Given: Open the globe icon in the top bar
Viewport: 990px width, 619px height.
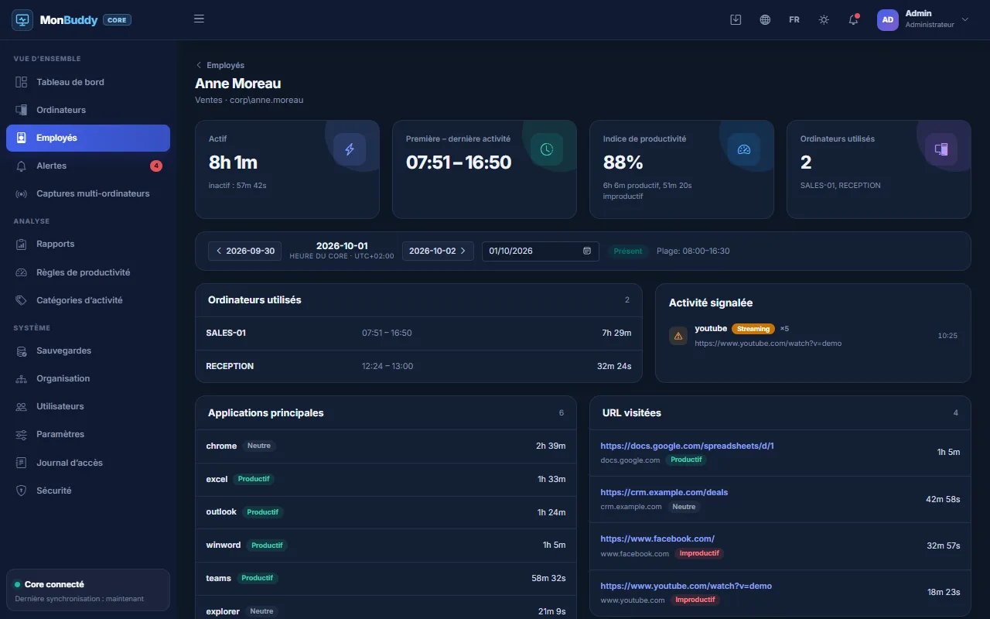Looking at the screenshot, I should click(x=765, y=19).
